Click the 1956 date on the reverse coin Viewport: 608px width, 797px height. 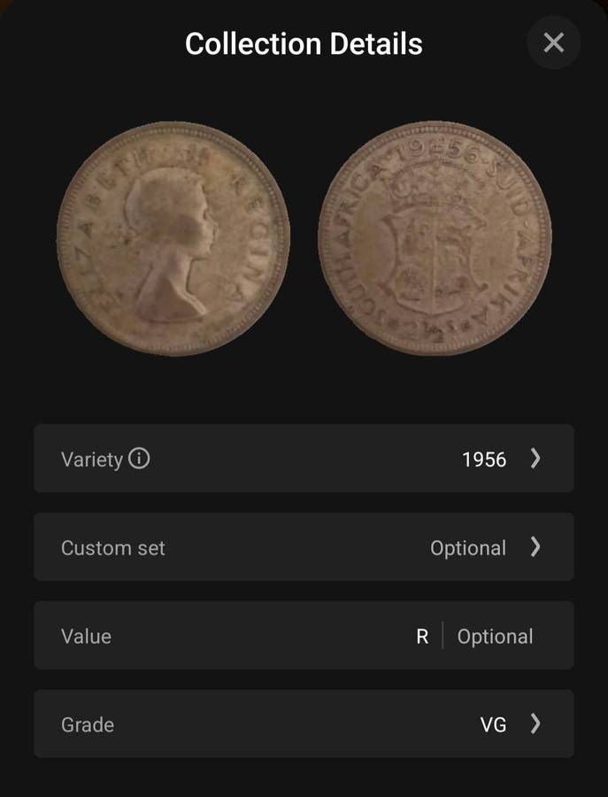[x=434, y=149]
